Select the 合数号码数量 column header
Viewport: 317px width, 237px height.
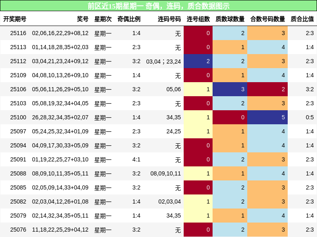point(267,19)
